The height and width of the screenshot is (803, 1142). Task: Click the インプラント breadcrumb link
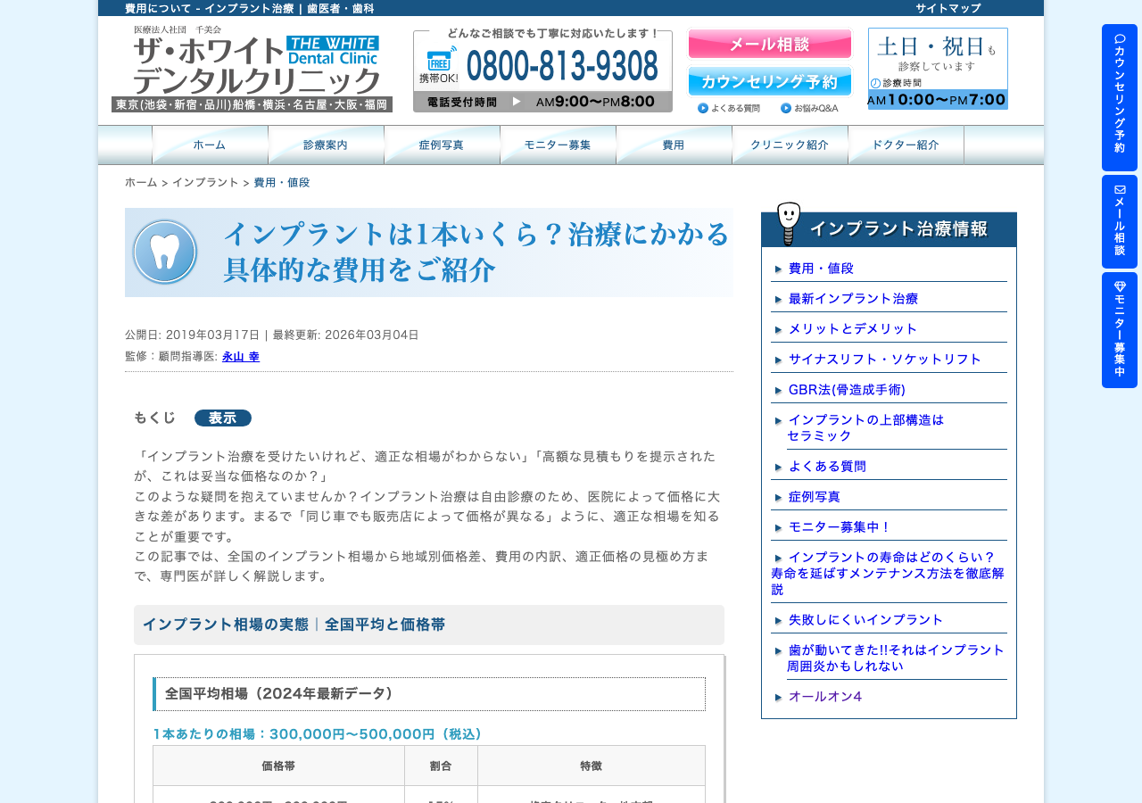(205, 182)
